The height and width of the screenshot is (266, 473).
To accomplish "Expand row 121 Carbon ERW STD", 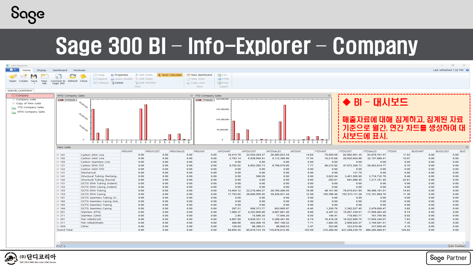I will pyautogui.click(x=58, y=166).
